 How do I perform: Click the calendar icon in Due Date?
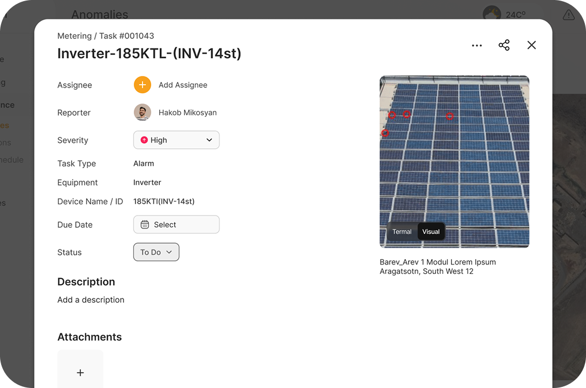click(145, 225)
